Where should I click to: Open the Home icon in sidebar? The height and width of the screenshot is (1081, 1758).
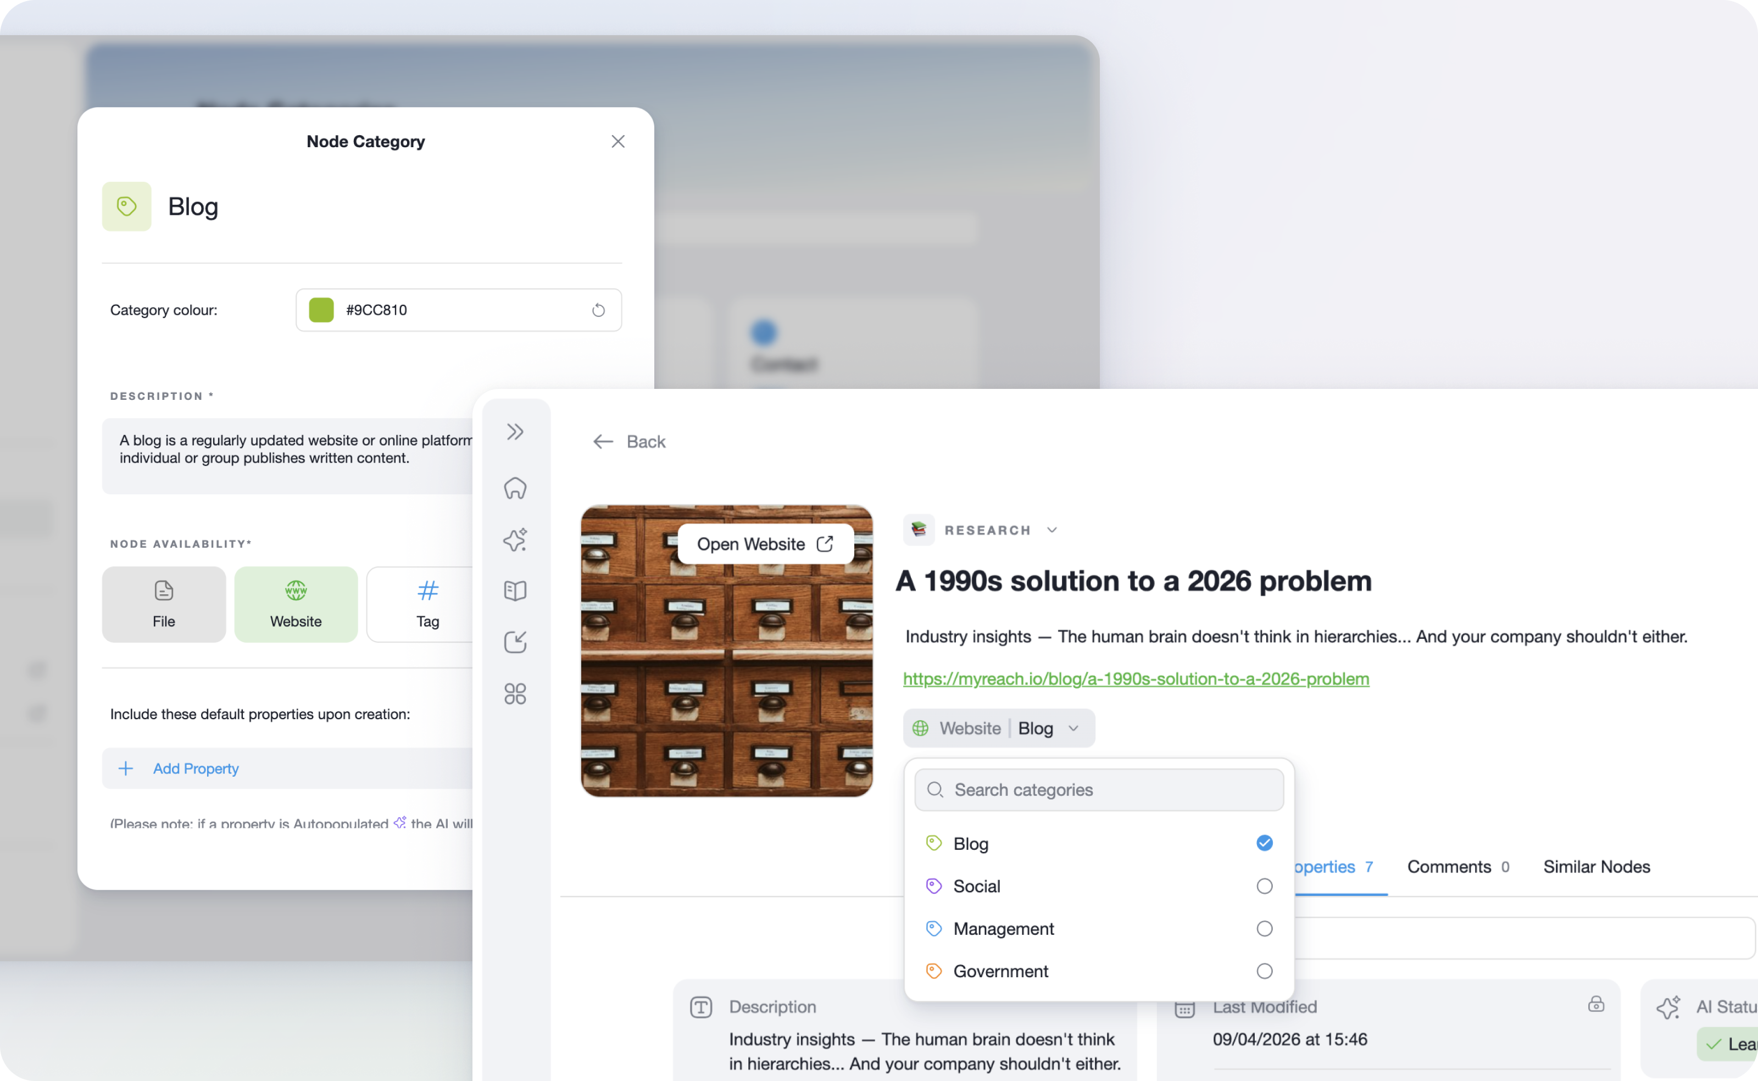click(515, 488)
